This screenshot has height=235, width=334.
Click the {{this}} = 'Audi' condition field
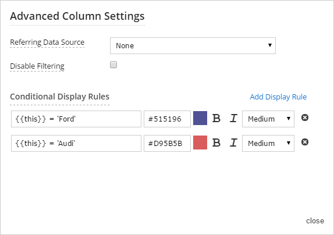(x=76, y=143)
